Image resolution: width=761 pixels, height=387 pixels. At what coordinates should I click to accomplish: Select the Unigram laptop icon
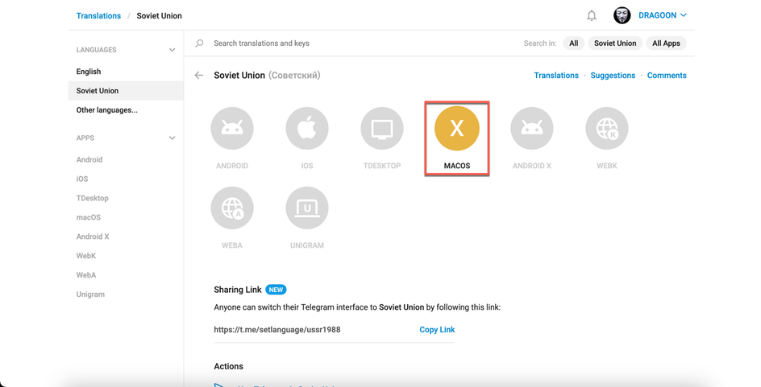pyautogui.click(x=306, y=208)
